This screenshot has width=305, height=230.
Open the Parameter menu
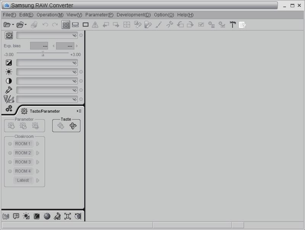click(100, 15)
